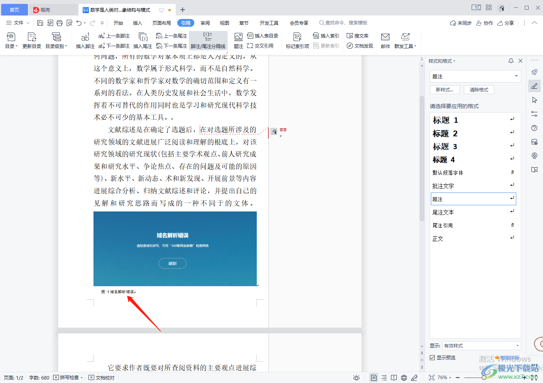
Task: Switch to the Member Exclusive (会员专享) tab
Action: tap(299, 23)
